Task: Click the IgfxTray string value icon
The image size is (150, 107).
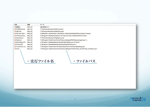Action: (15, 31)
